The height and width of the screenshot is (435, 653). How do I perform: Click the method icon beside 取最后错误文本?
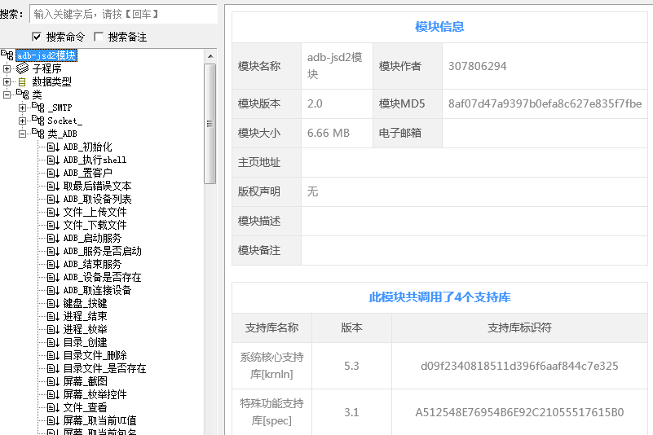pyautogui.click(x=53, y=186)
